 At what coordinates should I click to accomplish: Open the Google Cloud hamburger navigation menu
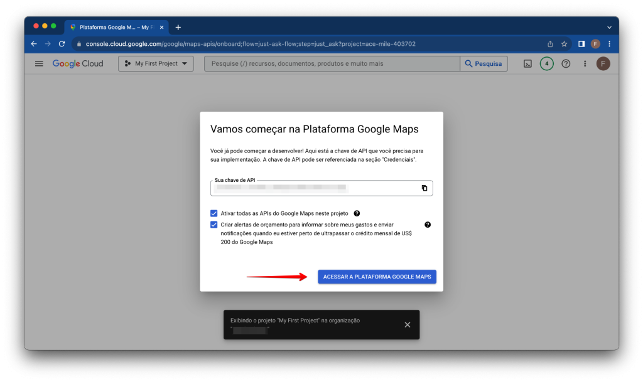click(x=39, y=63)
